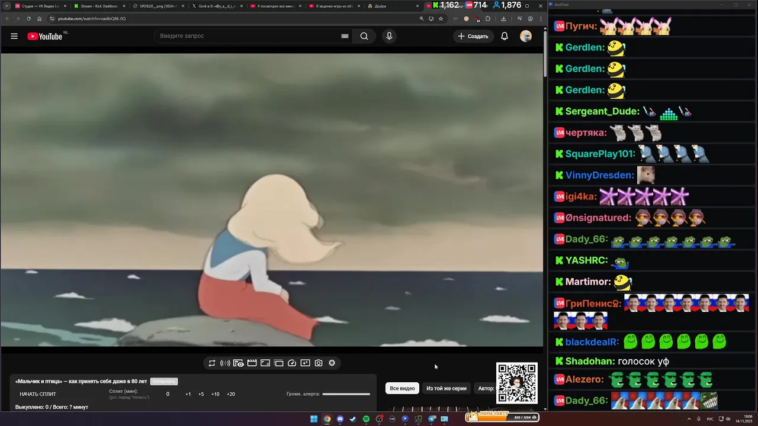The image size is (758, 426).
Task: Open the YouTube account avatar menu
Action: coord(526,36)
